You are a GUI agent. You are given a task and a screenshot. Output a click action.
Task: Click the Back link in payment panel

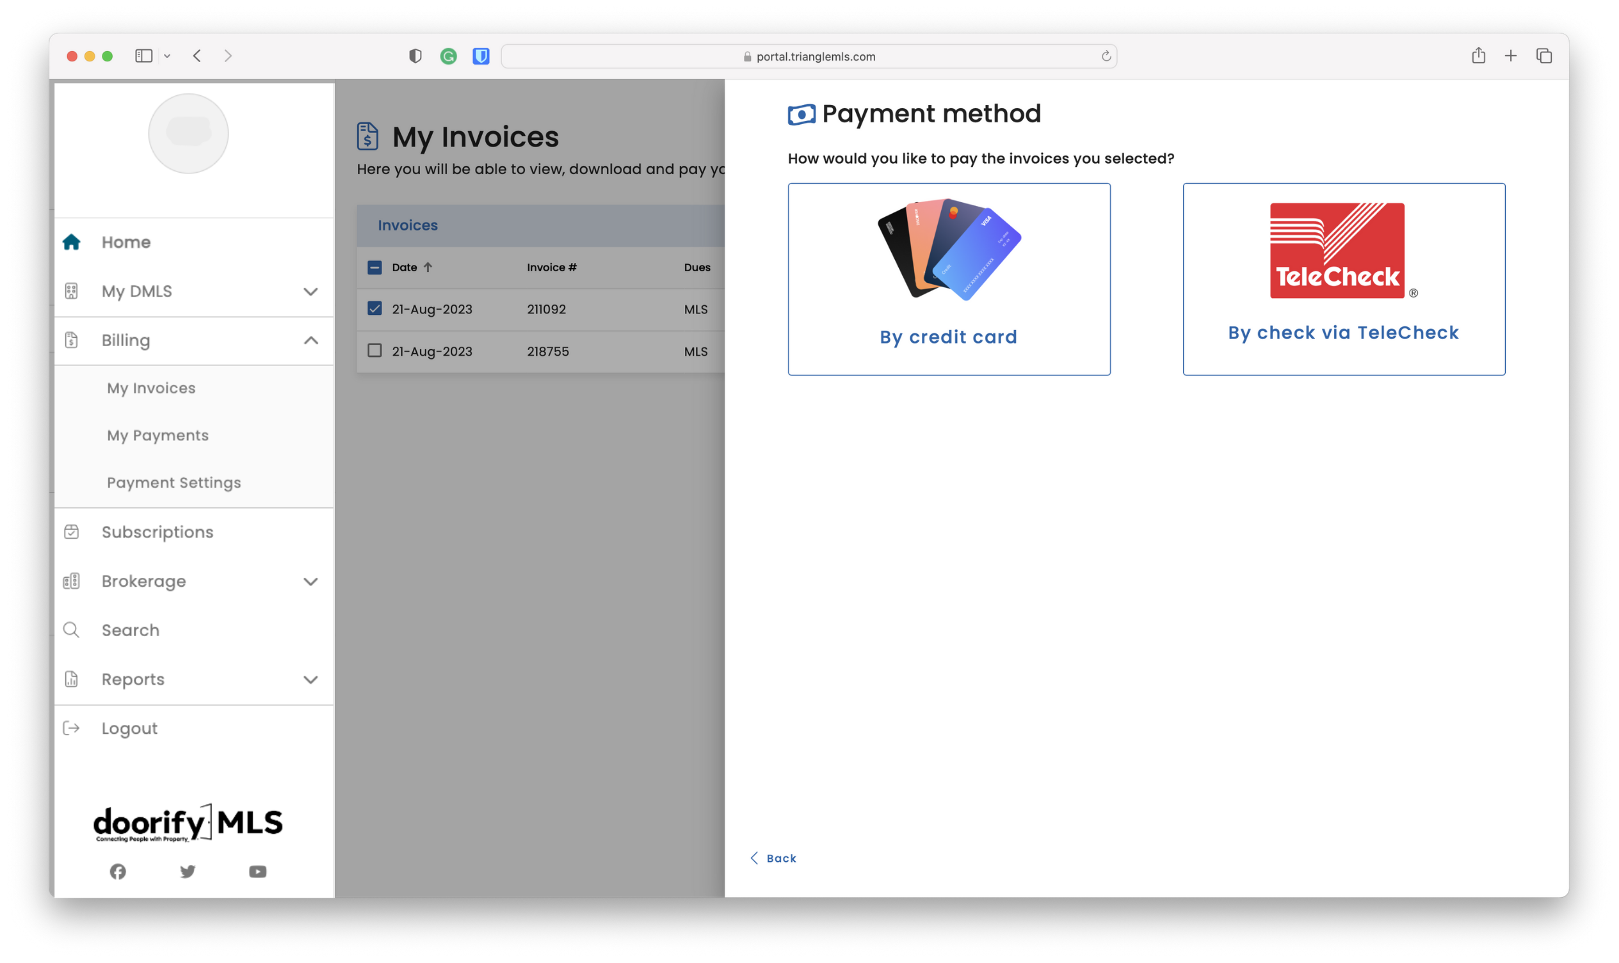[773, 858]
